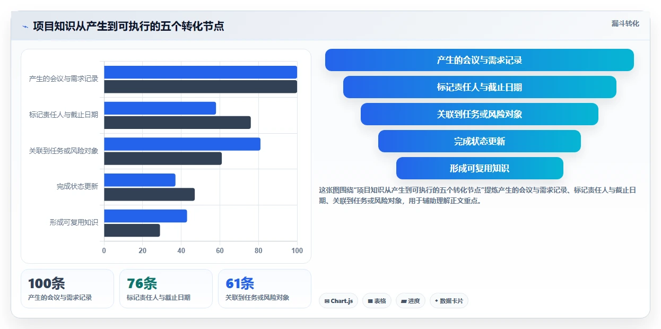Click blue bar for 产生的会议与需求记录
This screenshot has width=661, height=329.
point(201,72)
